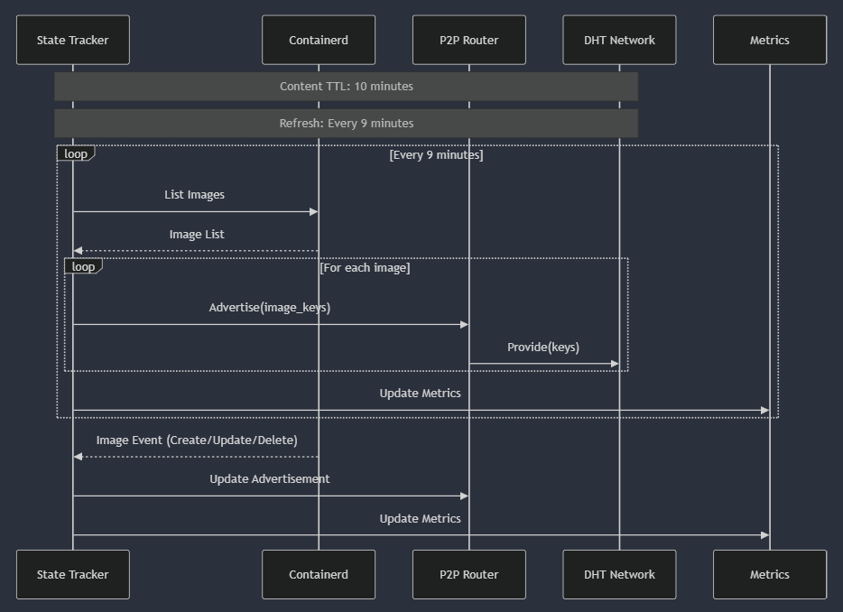843x612 pixels.
Task: Select the top DHT Network participant box
Action: (619, 40)
